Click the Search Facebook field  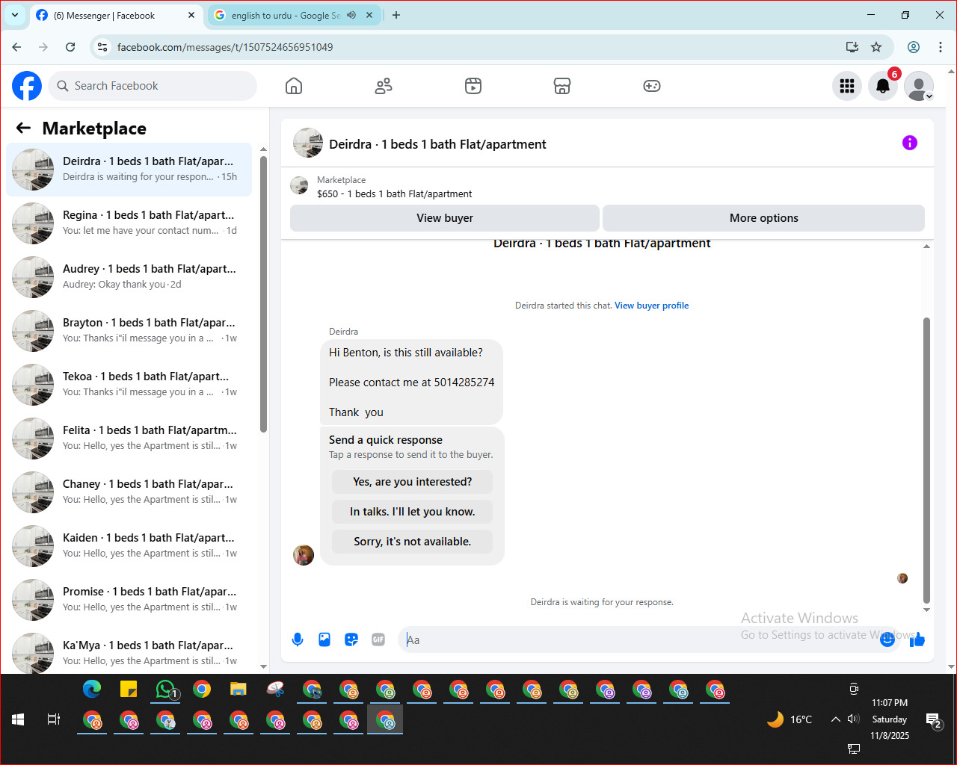(x=153, y=86)
